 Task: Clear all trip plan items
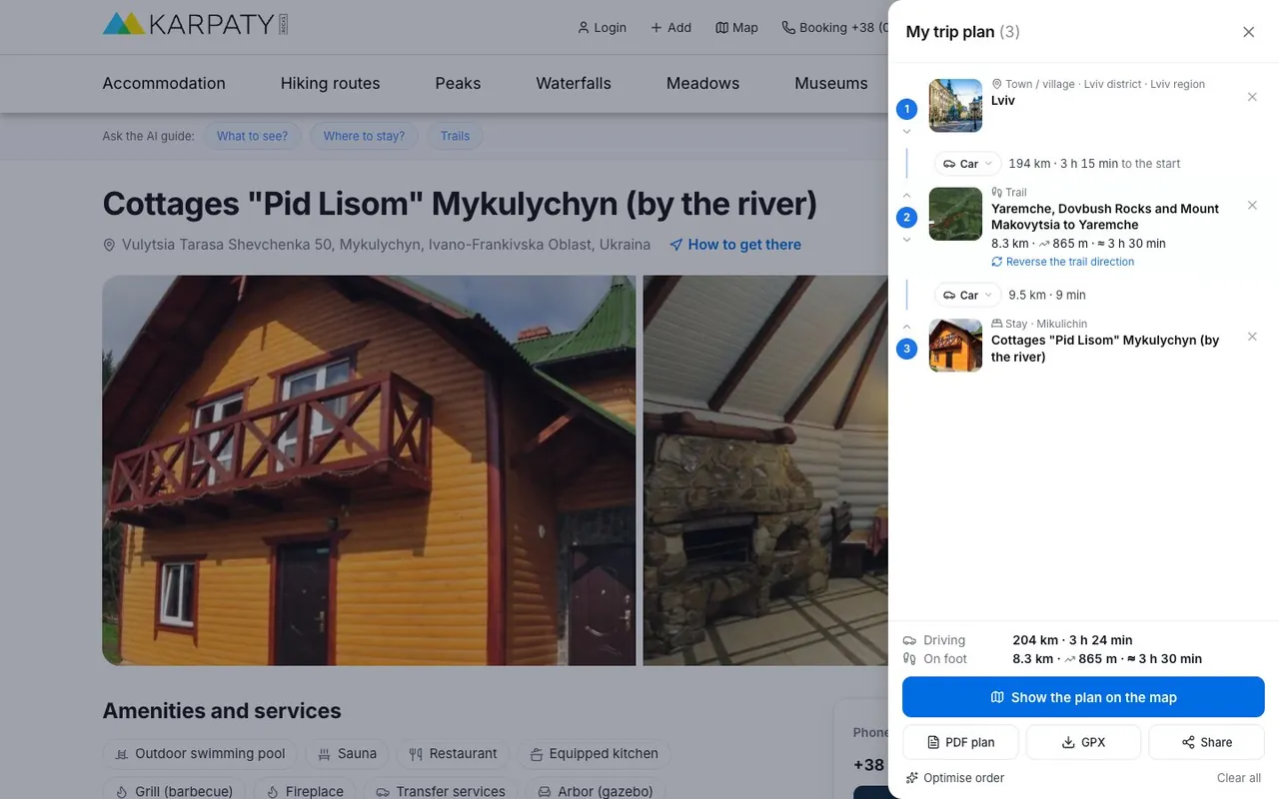coord(1238,778)
